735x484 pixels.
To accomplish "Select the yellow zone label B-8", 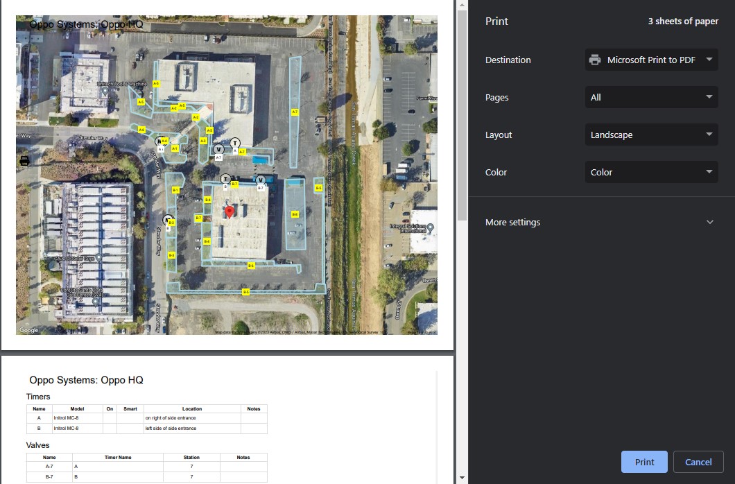I will pos(295,214).
